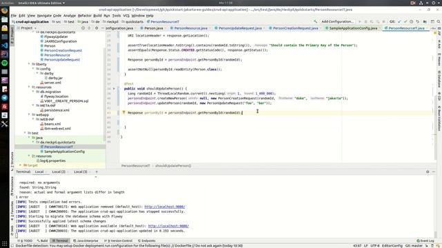
Task: Click the UTF-8 encoding in status bar
Action: 375,245
